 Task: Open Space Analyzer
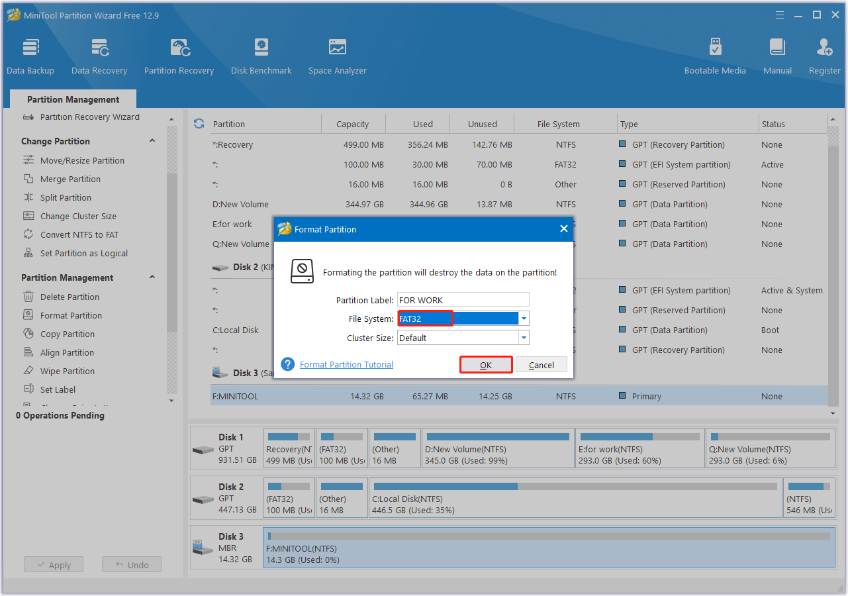tap(337, 55)
